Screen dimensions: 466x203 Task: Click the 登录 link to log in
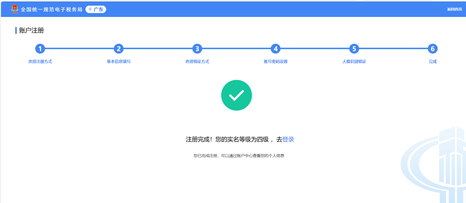288,139
